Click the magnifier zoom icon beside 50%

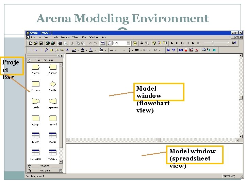coord(110,43)
